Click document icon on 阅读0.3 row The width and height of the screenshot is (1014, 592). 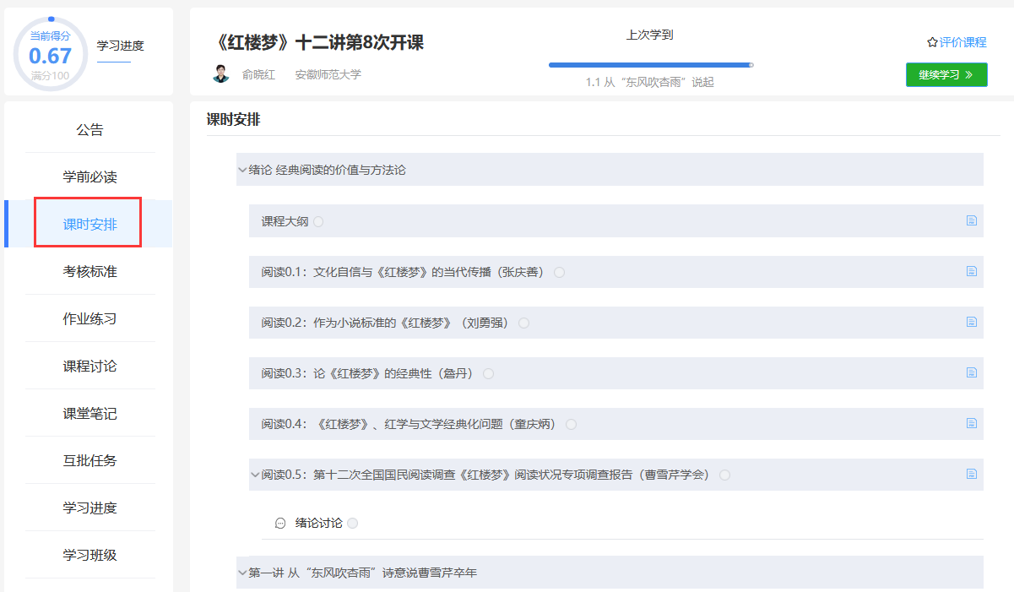[971, 372]
